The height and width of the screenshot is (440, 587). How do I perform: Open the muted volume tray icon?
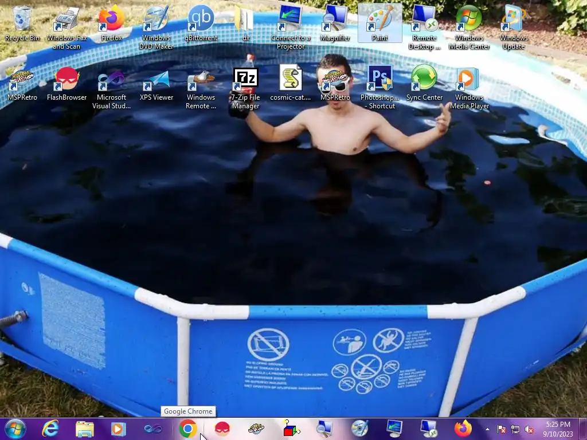pos(529,430)
